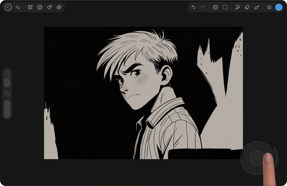Select the paintbrush tool
This screenshot has width=287, height=186.
pyautogui.click(x=257, y=7)
